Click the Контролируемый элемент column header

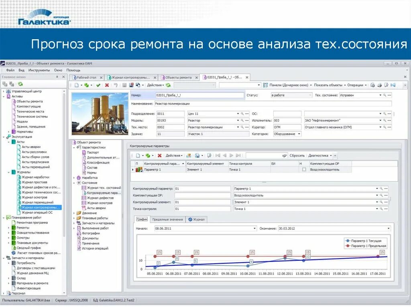(207, 164)
